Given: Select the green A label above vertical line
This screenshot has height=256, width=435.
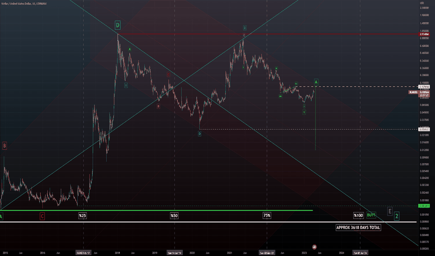Looking at the screenshot, I should point(316,82).
